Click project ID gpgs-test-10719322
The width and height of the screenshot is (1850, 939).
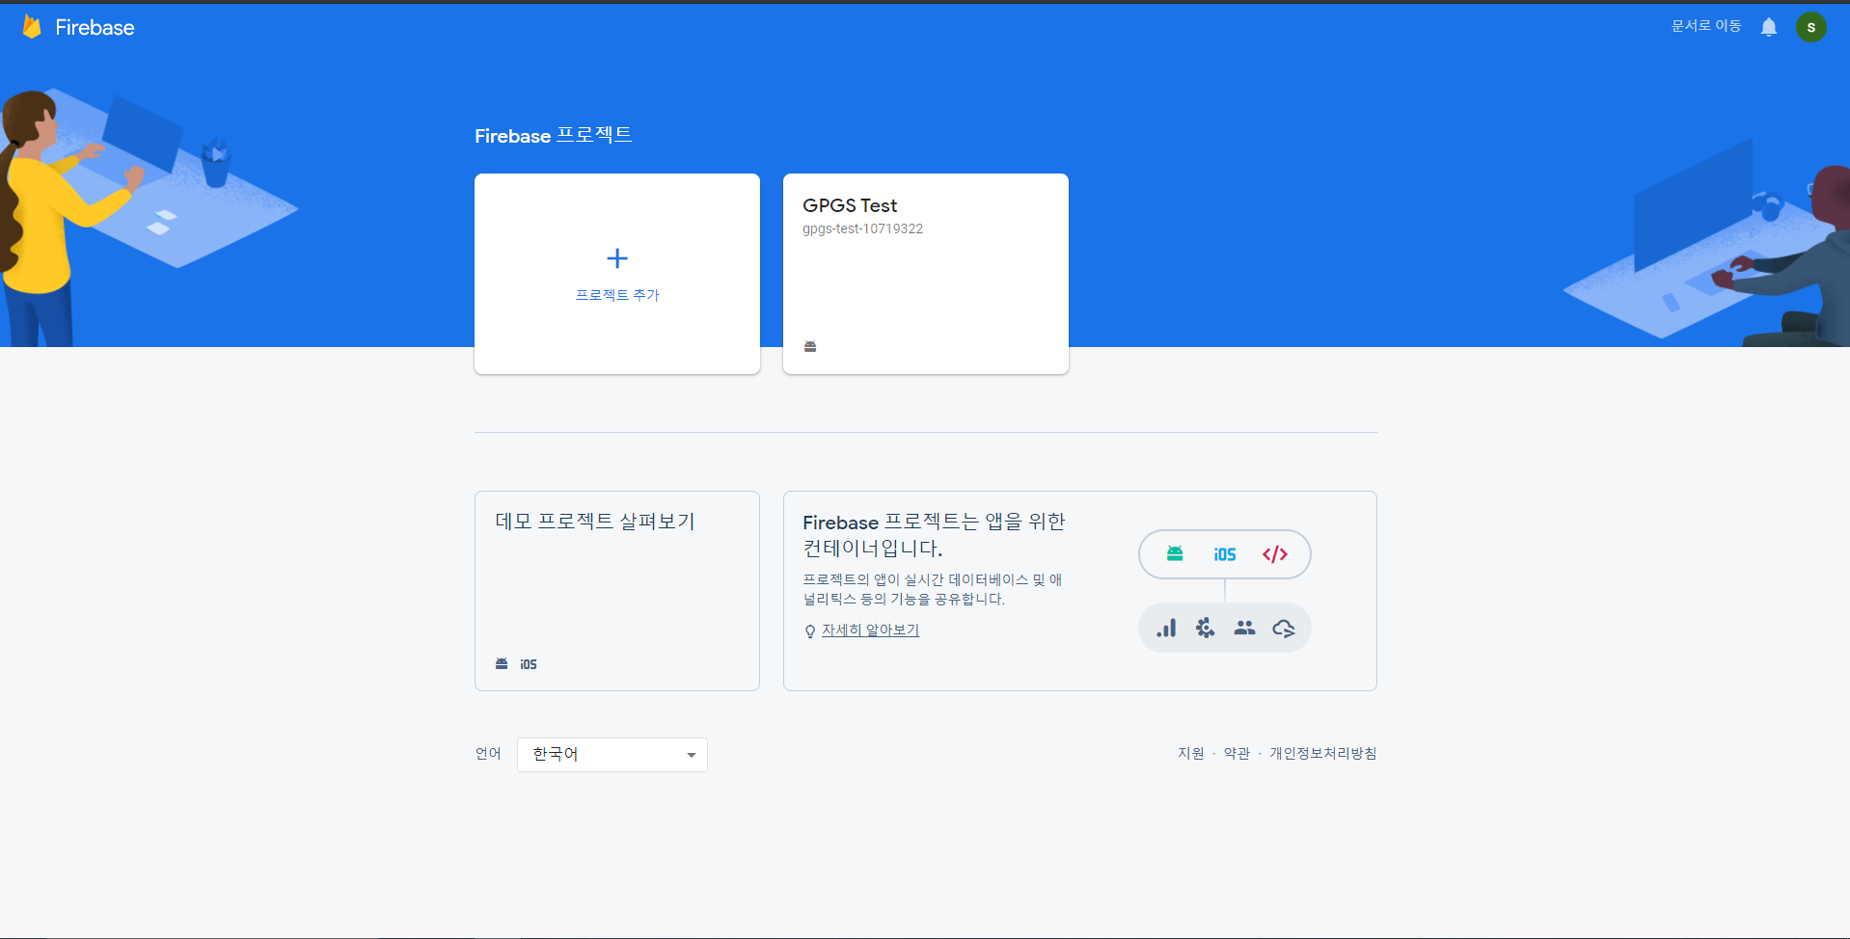click(862, 228)
